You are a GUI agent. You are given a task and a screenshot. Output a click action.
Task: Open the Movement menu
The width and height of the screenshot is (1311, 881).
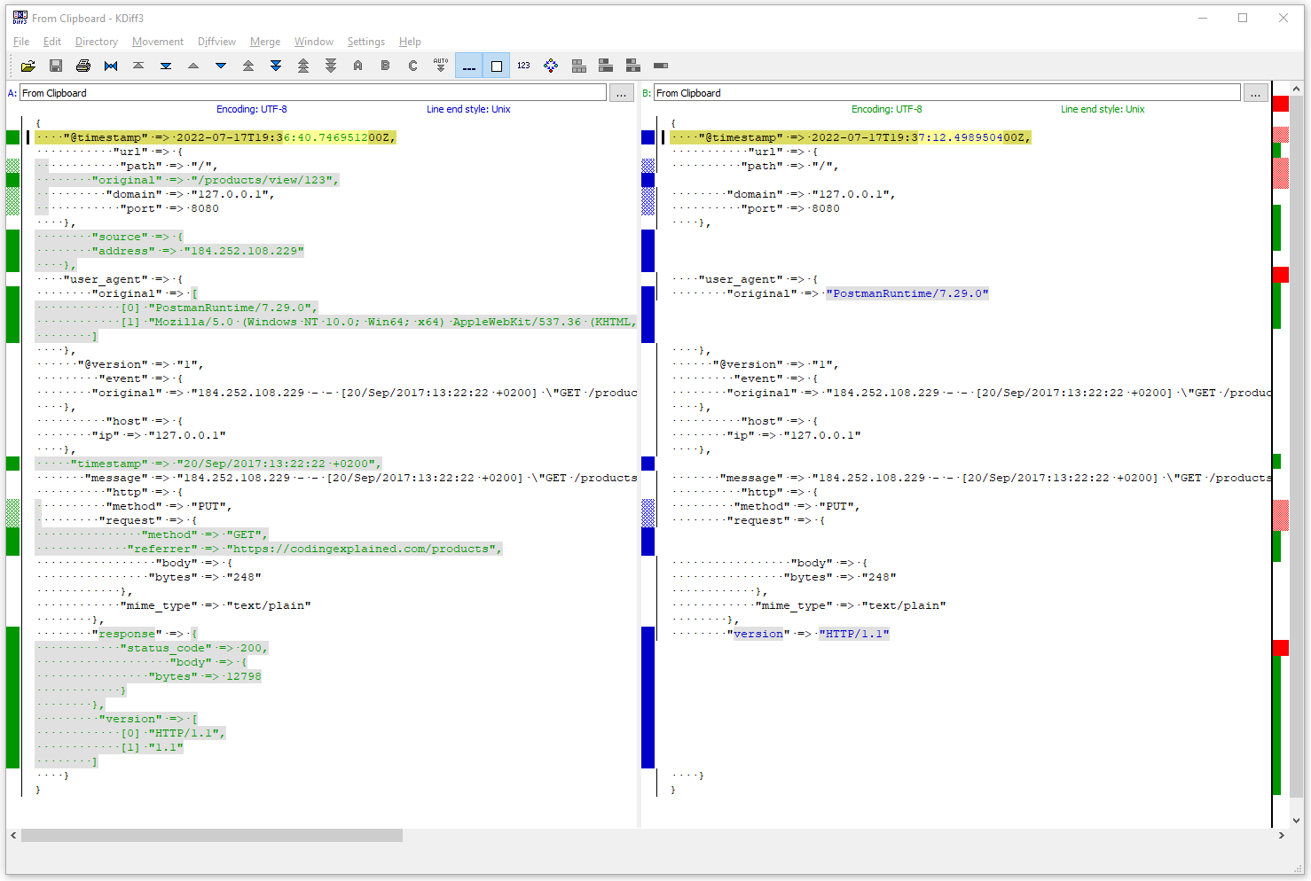point(157,42)
